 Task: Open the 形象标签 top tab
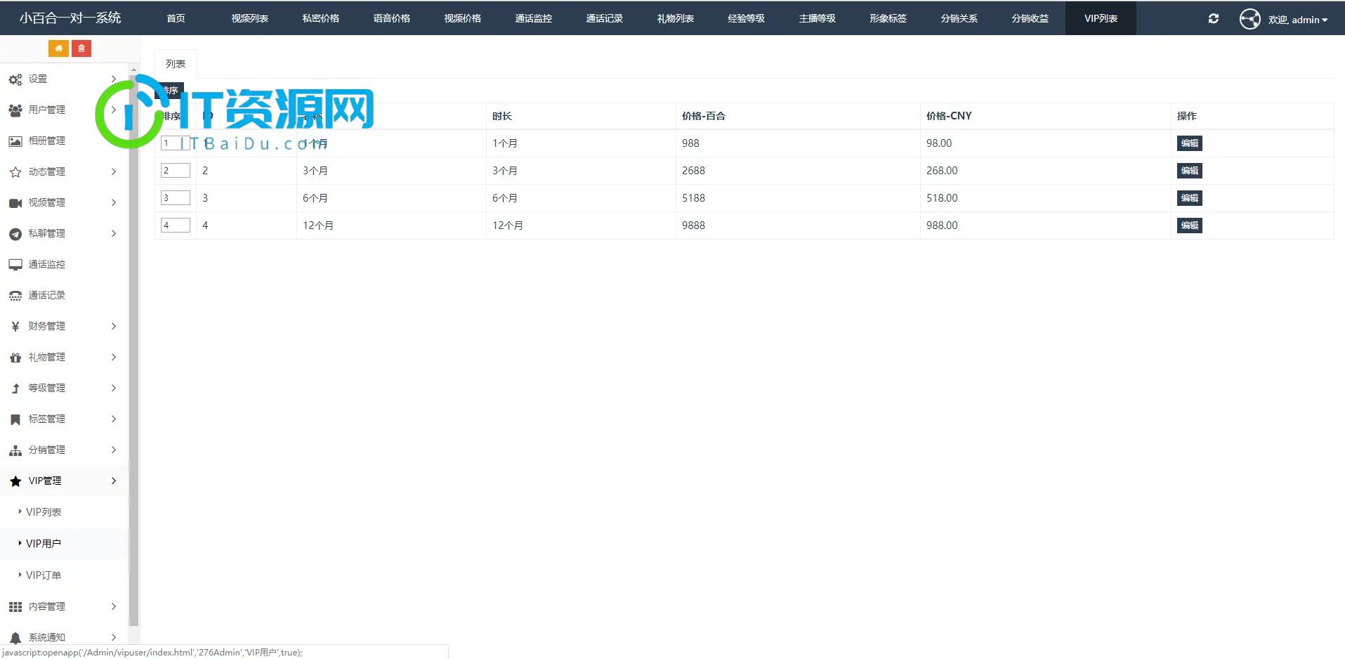pos(888,18)
